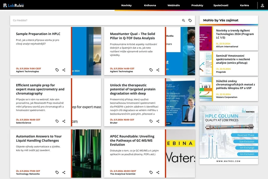Open 'Důležité změny chromatografických metod' item
Image resolution: width=268 pixels, height=179 pixels.
coord(236,85)
